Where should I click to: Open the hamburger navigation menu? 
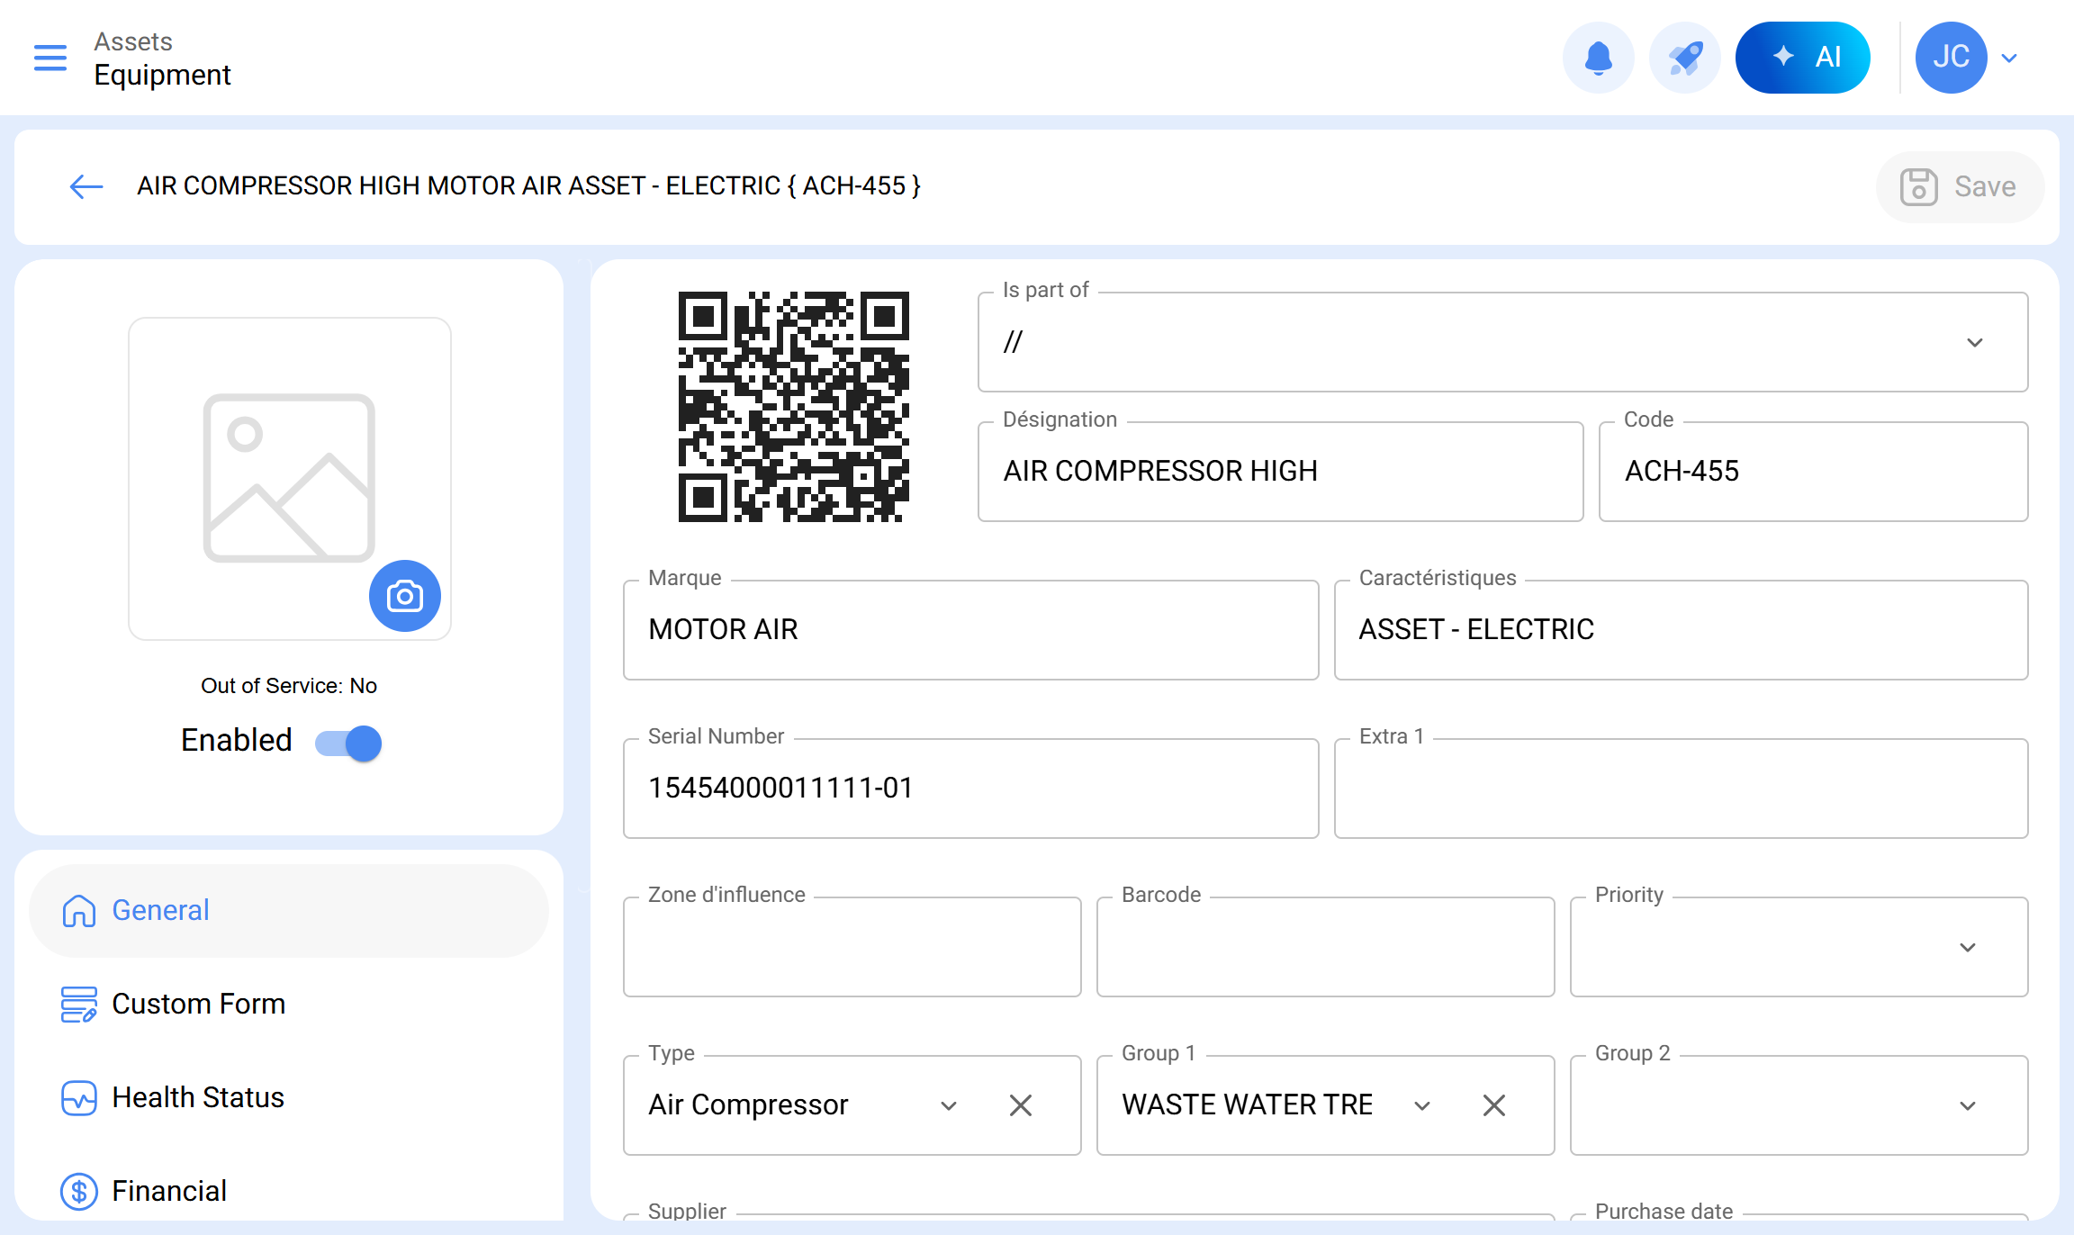[50, 58]
